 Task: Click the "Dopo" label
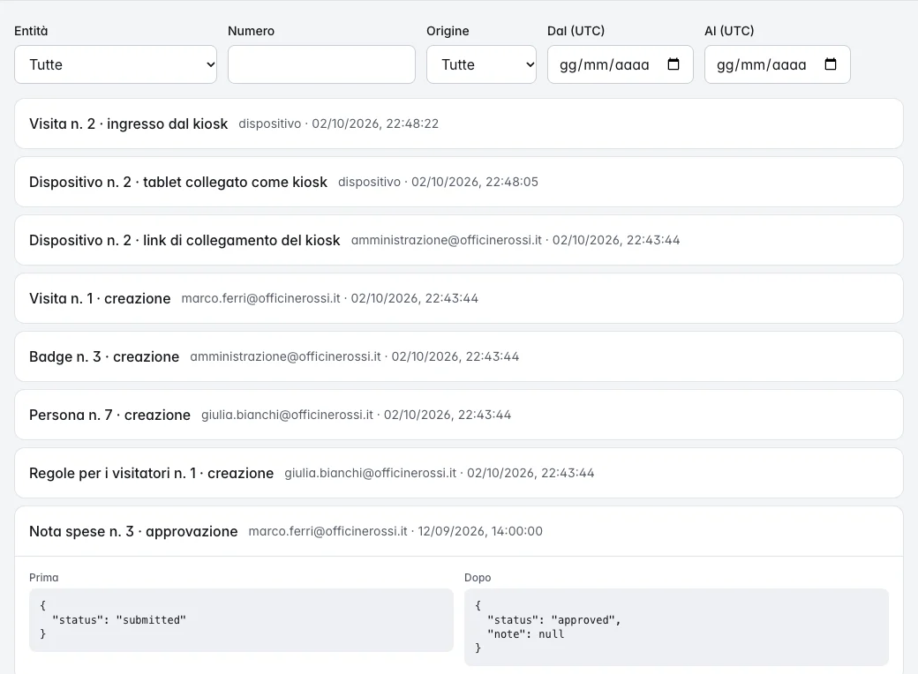tap(478, 578)
